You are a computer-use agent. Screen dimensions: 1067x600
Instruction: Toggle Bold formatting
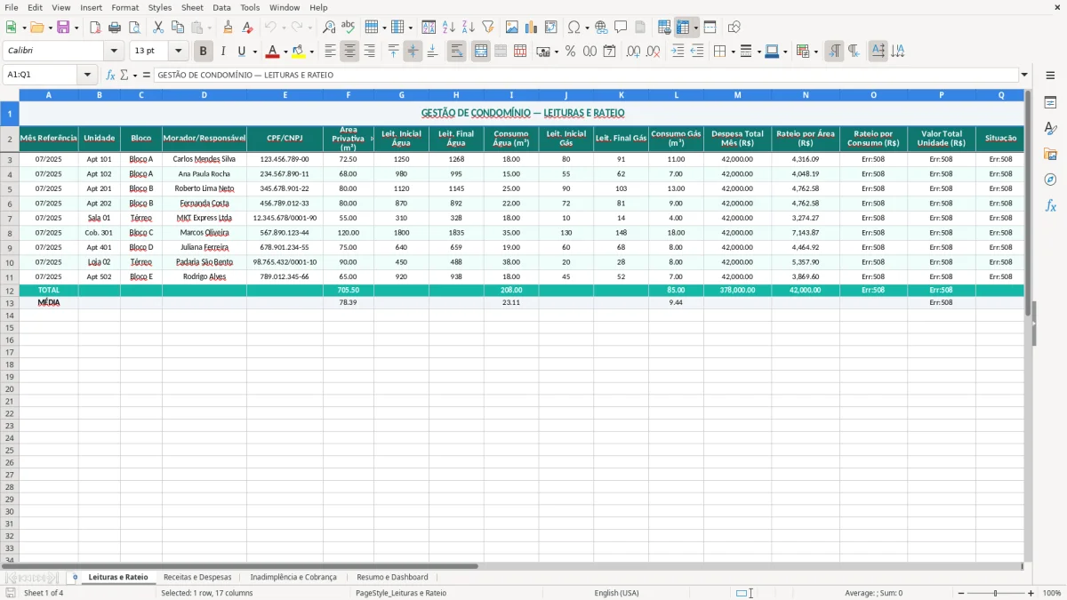(204, 52)
